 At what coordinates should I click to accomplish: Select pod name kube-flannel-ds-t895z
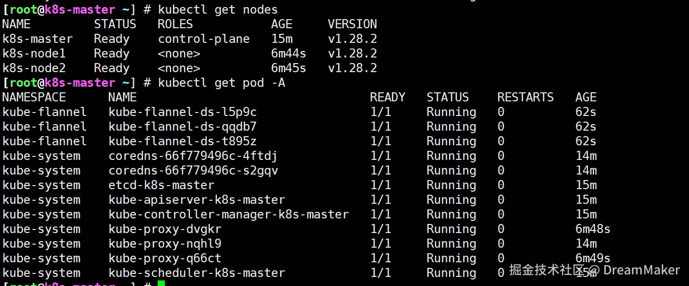pyautogui.click(x=182, y=141)
